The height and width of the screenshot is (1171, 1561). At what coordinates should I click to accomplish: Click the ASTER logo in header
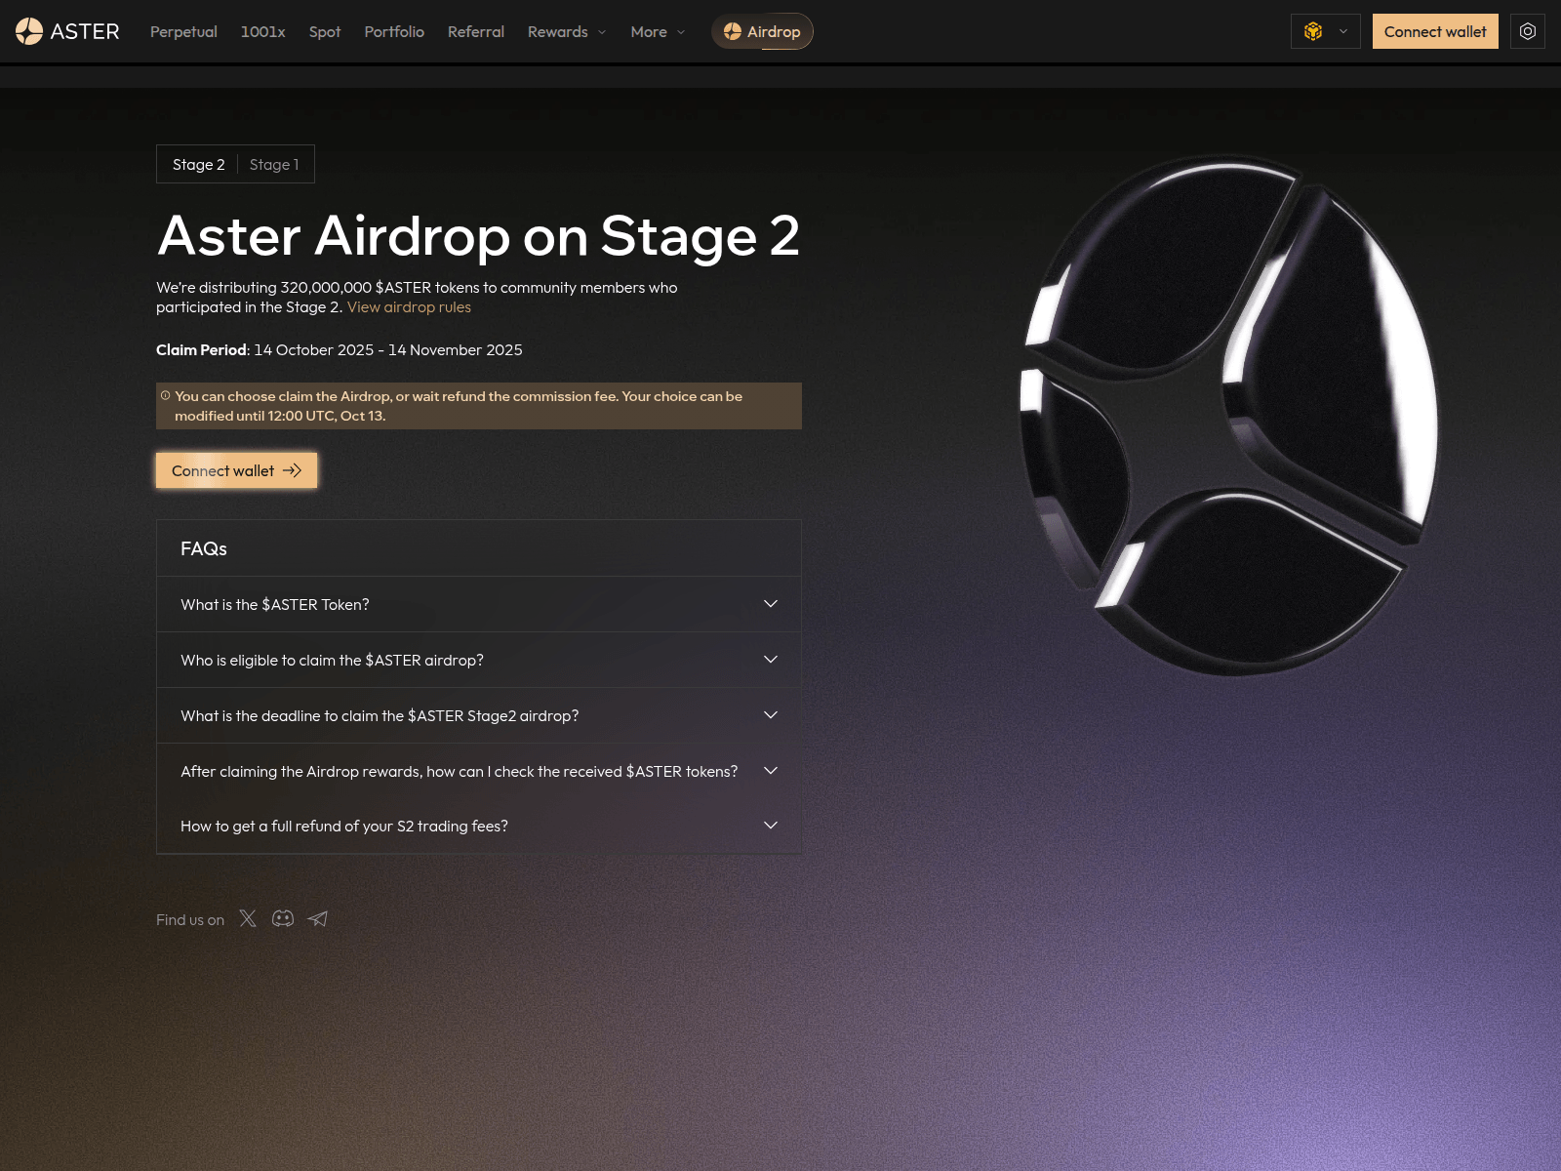[67, 31]
